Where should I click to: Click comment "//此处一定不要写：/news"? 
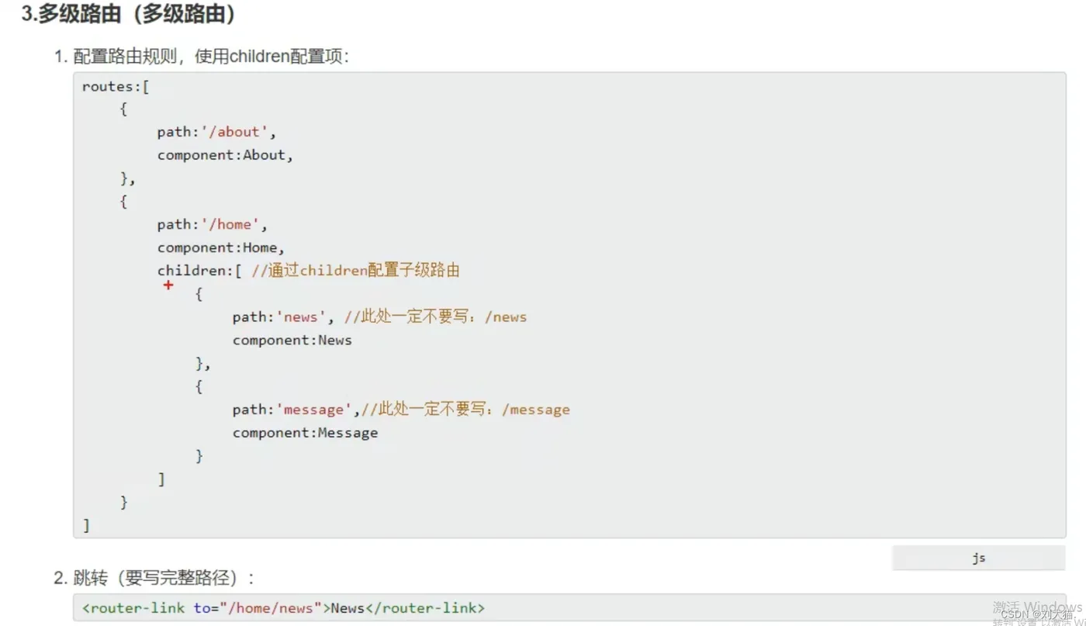click(436, 316)
